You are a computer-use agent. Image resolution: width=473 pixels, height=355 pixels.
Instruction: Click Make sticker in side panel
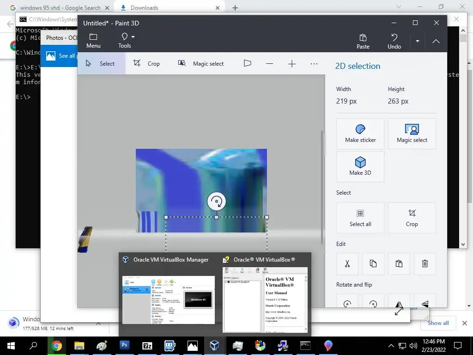pyautogui.click(x=360, y=134)
